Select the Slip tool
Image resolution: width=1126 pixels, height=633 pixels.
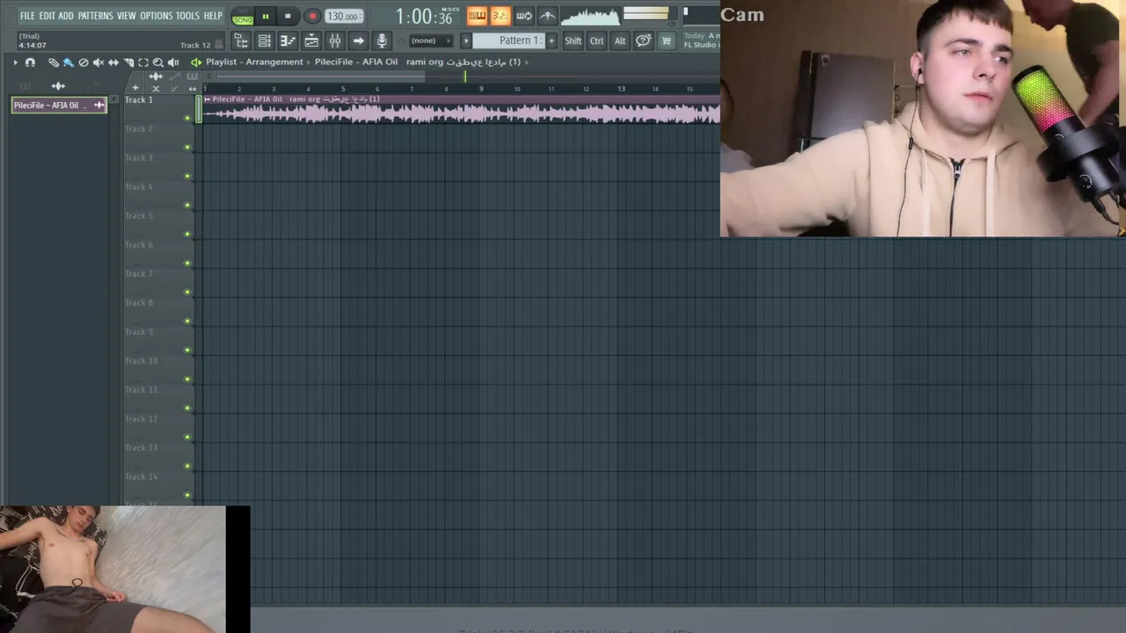pos(113,62)
